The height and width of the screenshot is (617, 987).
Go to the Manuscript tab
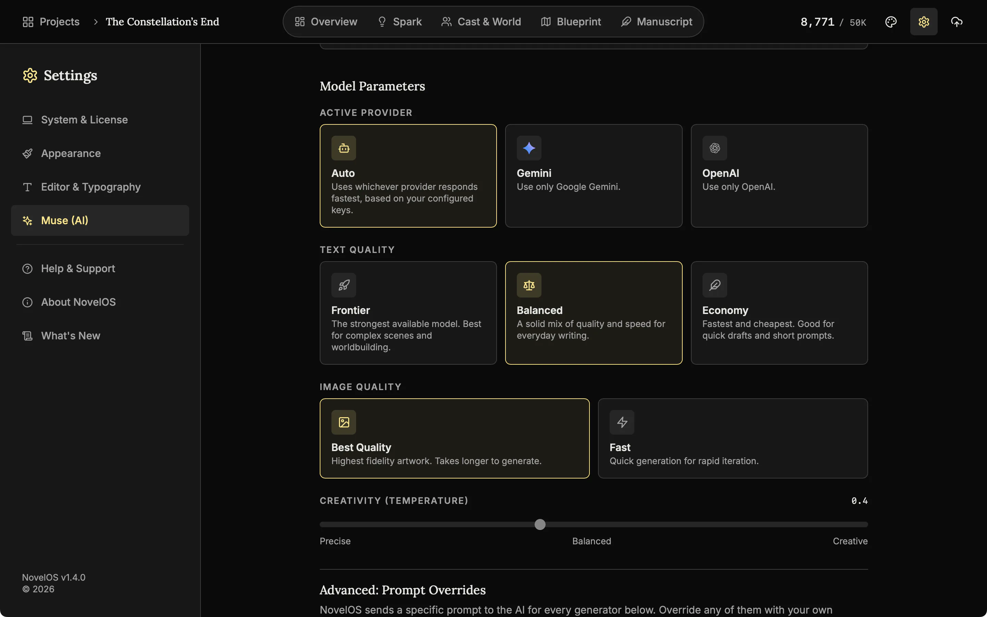click(x=657, y=22)
